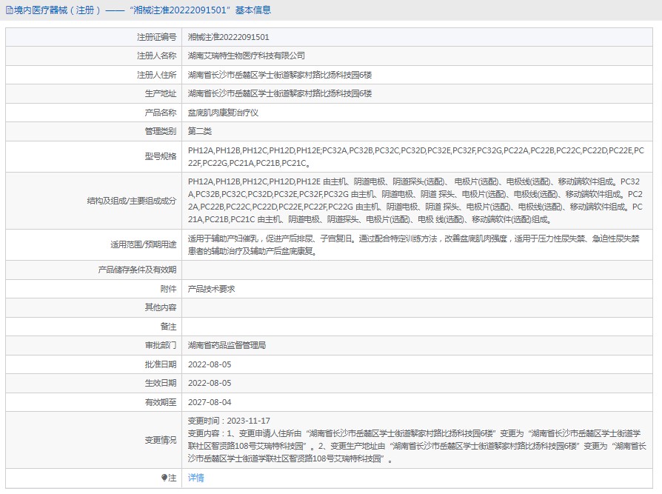This screenshot has height=494, width=662.
Task: Click the page title 境内医疗器械（注册）基本信息
Action: click(x=143, y=10)
